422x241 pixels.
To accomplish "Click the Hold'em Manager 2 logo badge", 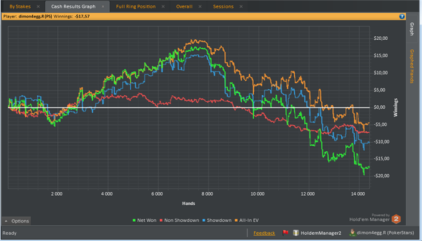I will pos(397,219).
